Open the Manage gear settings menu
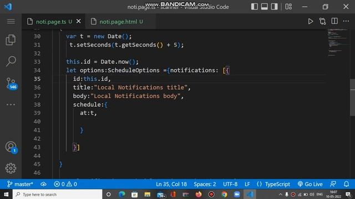This screenshot has width=355, height=199. (11, 168)
